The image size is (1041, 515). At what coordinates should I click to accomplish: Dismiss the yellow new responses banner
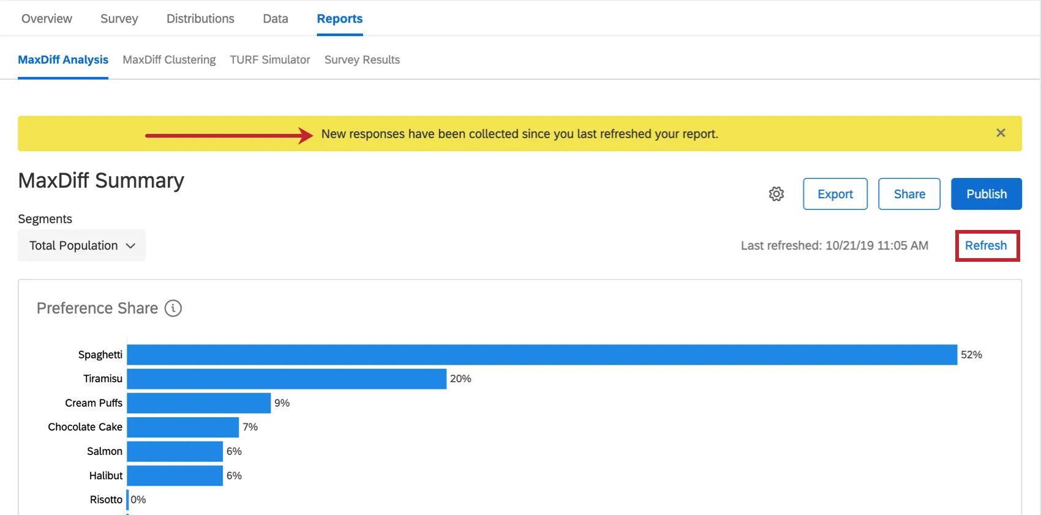coord(1001,133)
